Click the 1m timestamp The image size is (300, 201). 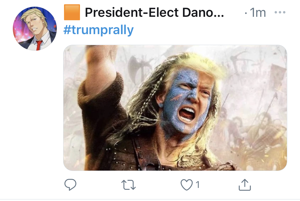click(258, 13)
